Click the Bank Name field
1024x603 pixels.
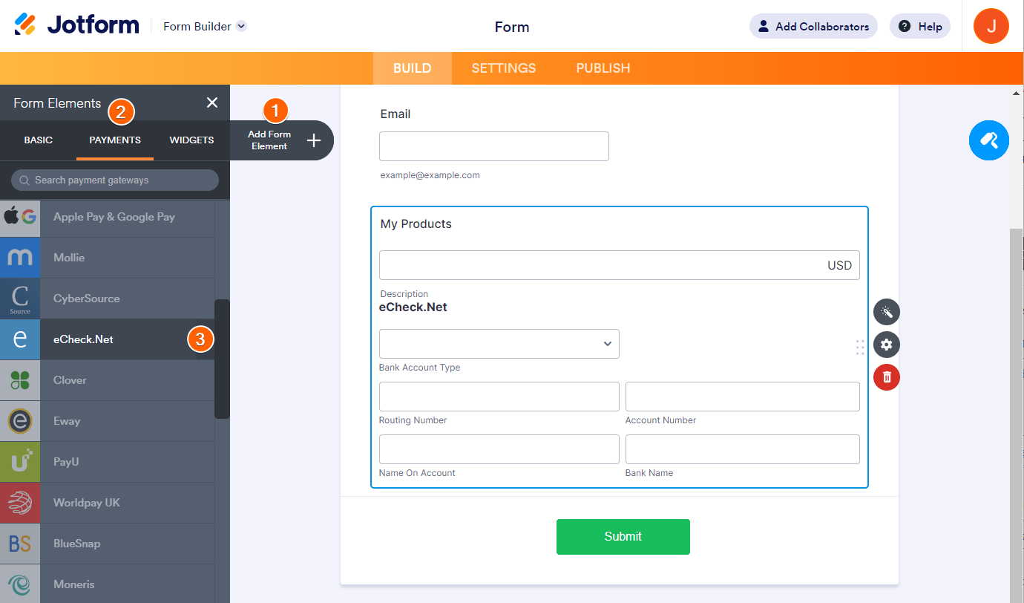(743, 449)
